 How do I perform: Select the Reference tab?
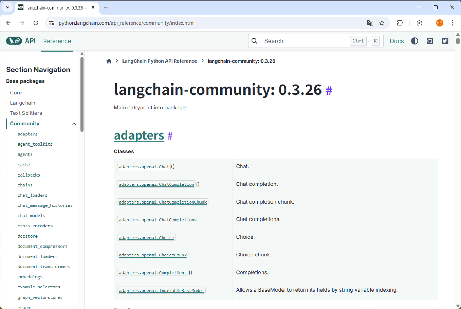pos(57,41)
